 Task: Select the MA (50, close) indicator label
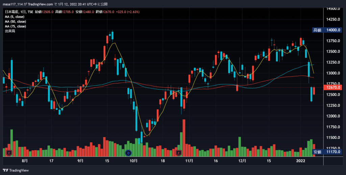[16, 22]
